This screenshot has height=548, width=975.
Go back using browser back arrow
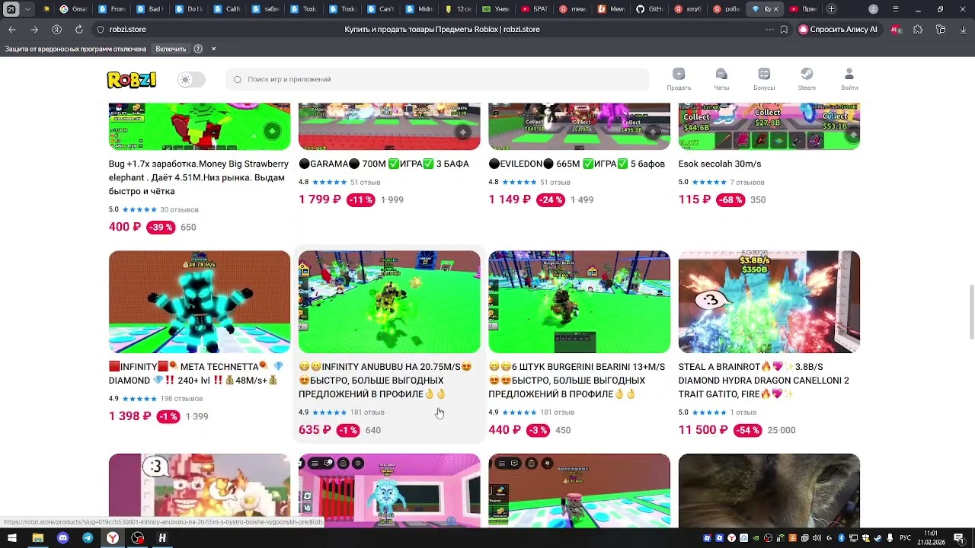click(12, 29)
